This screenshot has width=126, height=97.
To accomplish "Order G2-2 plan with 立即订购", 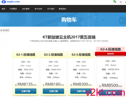I will [x=53, y=91].
